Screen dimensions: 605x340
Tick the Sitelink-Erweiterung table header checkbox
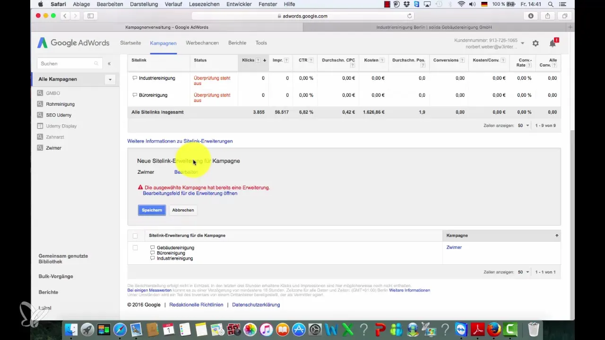tap(135, 236)
